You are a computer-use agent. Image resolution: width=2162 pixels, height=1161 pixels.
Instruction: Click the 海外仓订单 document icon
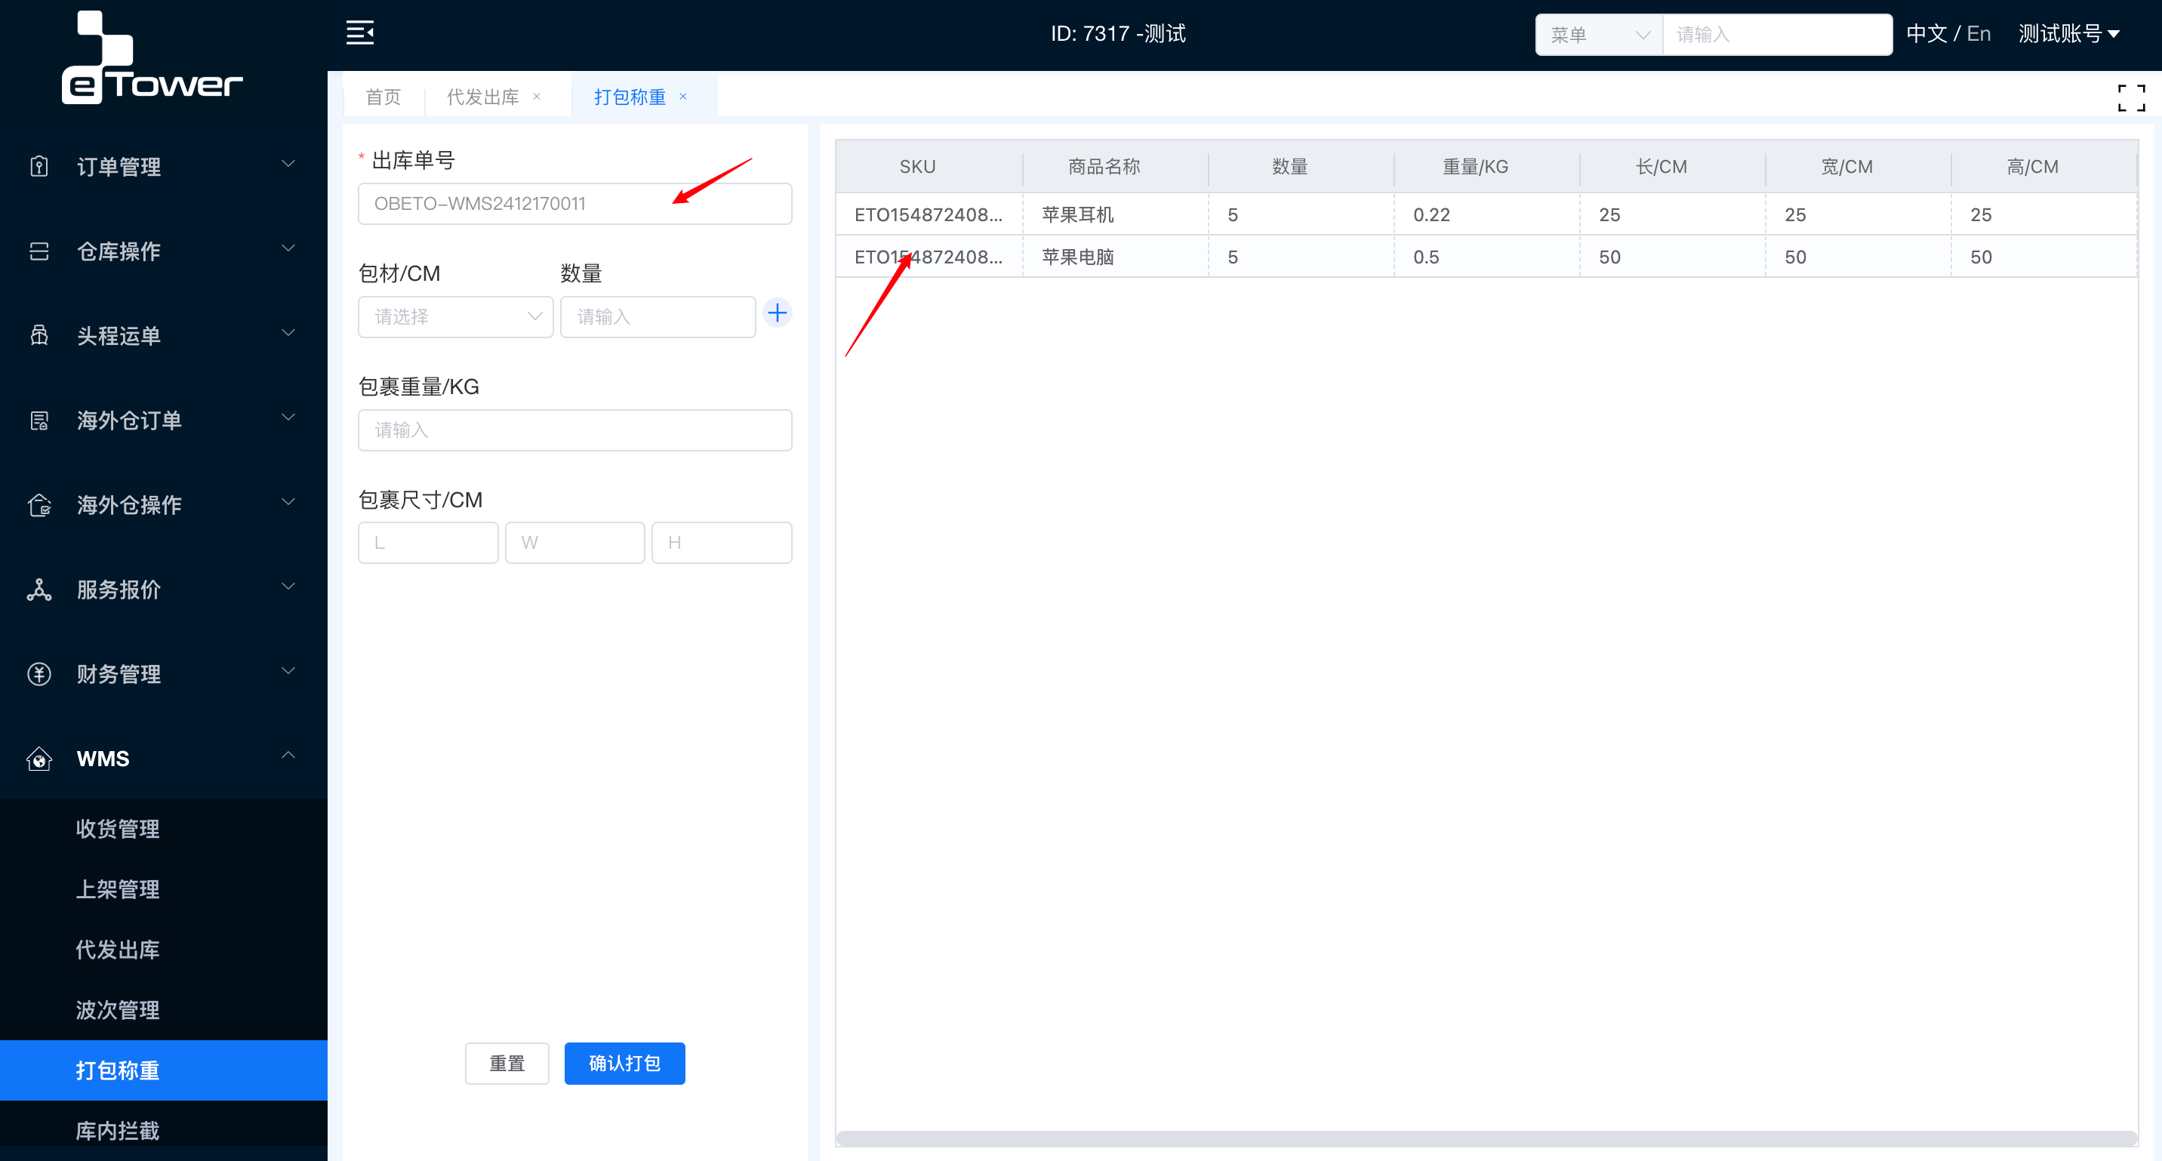[38, 420]
